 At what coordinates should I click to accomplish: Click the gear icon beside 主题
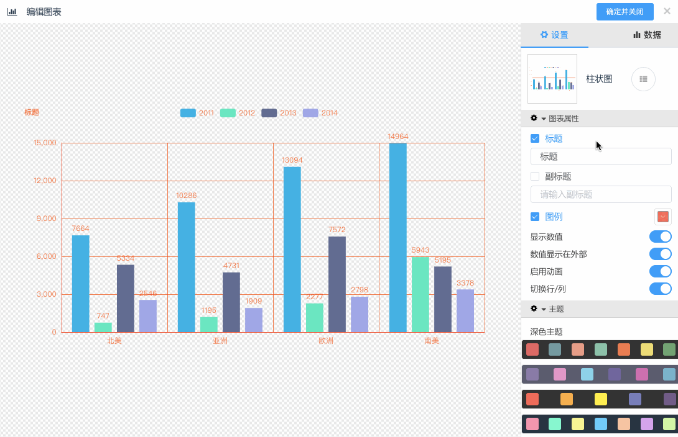pos(534,309)
